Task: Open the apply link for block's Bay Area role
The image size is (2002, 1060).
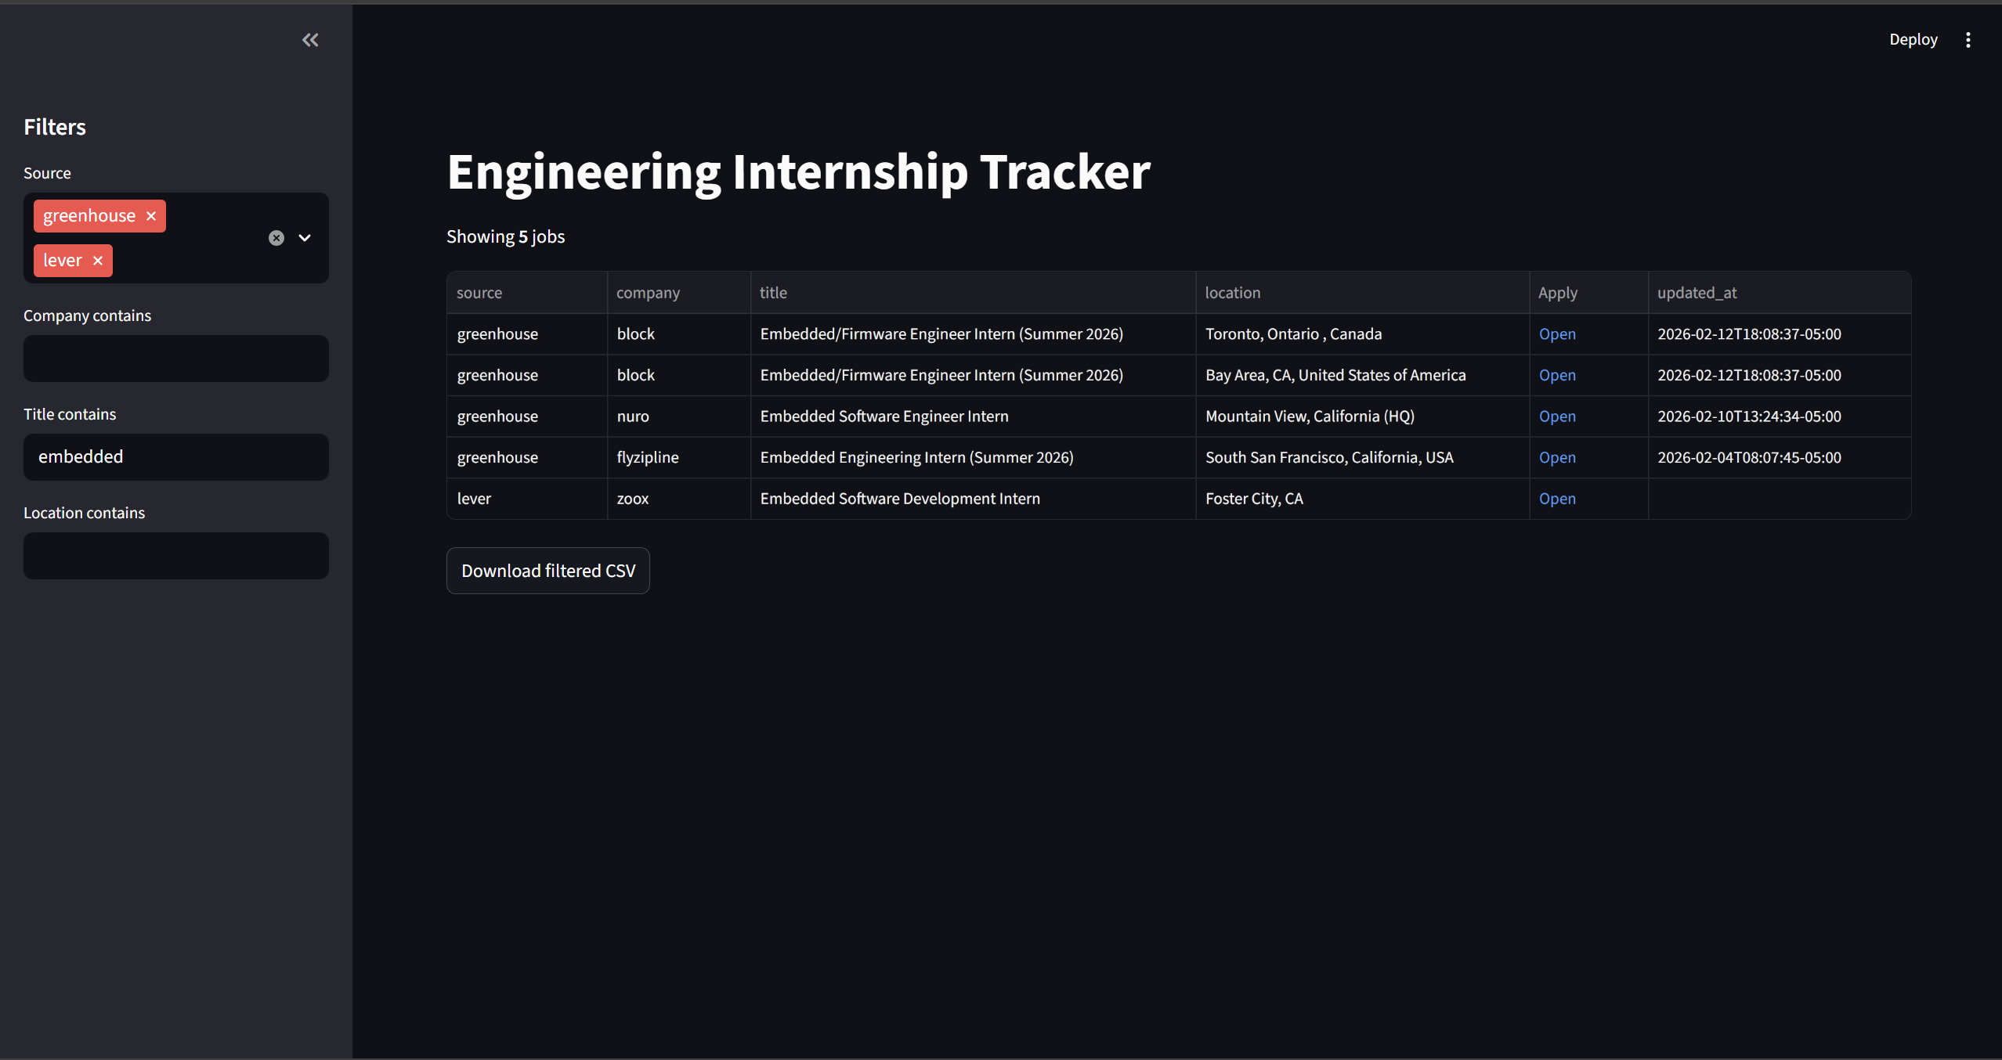Action: (x=1557, y=375)
